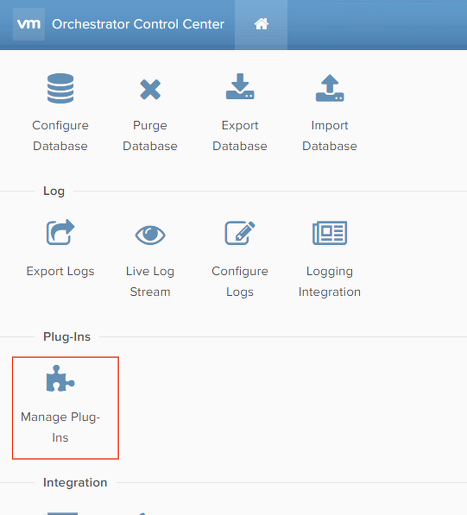Open Export Logs via the share-arrow icon
This screenshot has width=467, height=515.
click(x=60, y=232)
